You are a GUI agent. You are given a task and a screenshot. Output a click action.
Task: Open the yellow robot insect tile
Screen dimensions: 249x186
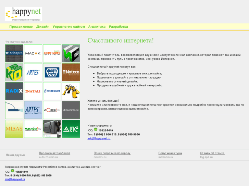pos(71,91)
